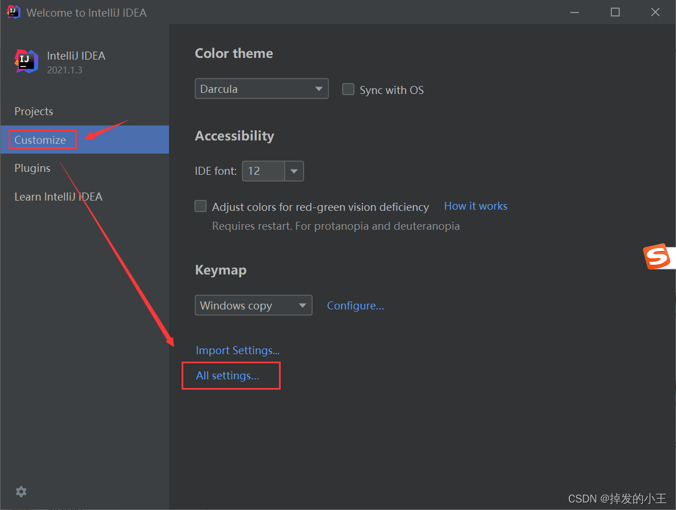Click Import Settings... link
The height and width of the screenshot is (510, 676).
click(238, 350)
